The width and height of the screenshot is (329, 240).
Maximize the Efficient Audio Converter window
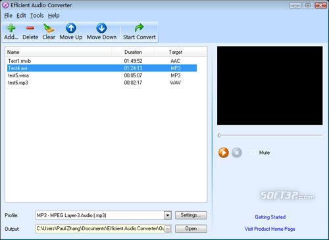(x=308, y=5)
